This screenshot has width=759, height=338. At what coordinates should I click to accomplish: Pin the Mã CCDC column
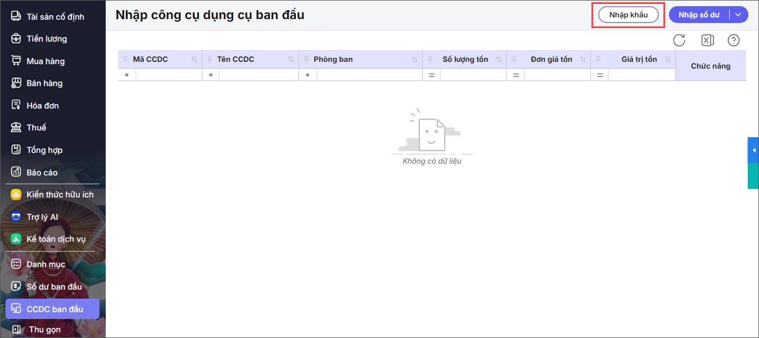[125, 60]
